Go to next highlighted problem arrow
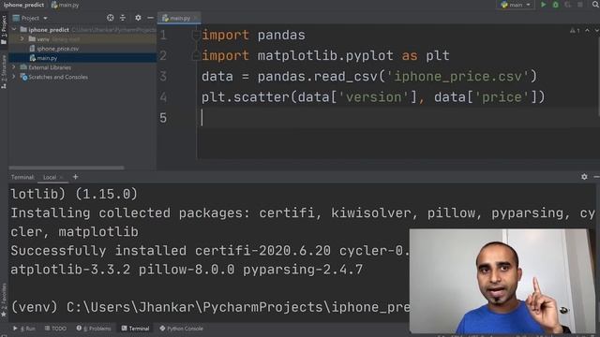Viewport: 600px width, 337px height. 596,30
